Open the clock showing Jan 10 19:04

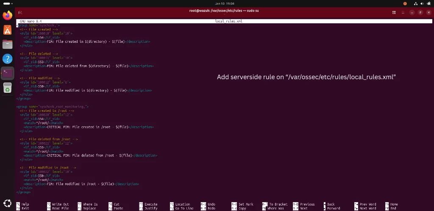(225, 3)
